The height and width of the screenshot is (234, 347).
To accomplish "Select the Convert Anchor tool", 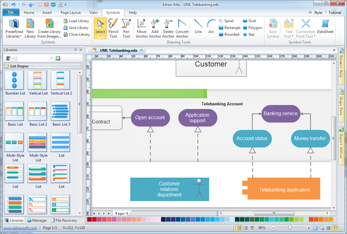I will tap(182, 28).
